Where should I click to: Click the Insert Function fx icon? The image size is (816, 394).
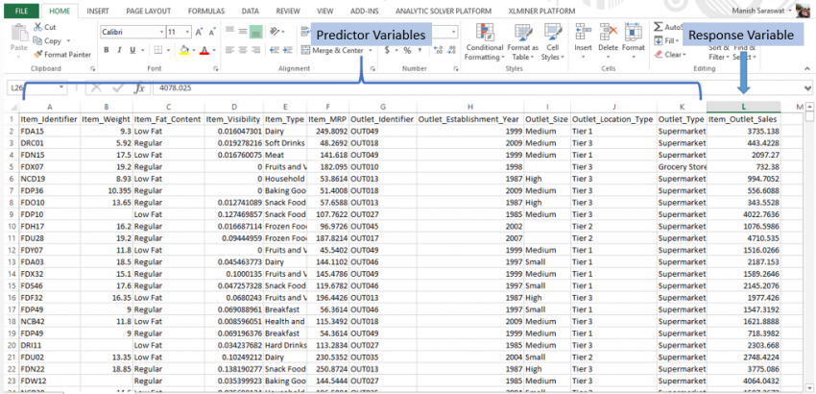coord(139,87)
